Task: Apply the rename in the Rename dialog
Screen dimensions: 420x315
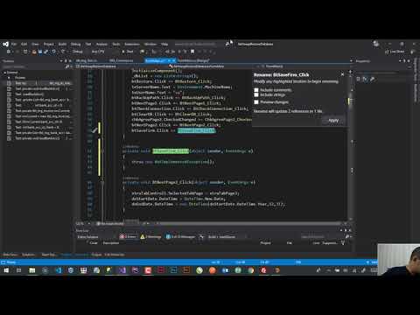Action: pyautogui.click(x=333, y=121)
